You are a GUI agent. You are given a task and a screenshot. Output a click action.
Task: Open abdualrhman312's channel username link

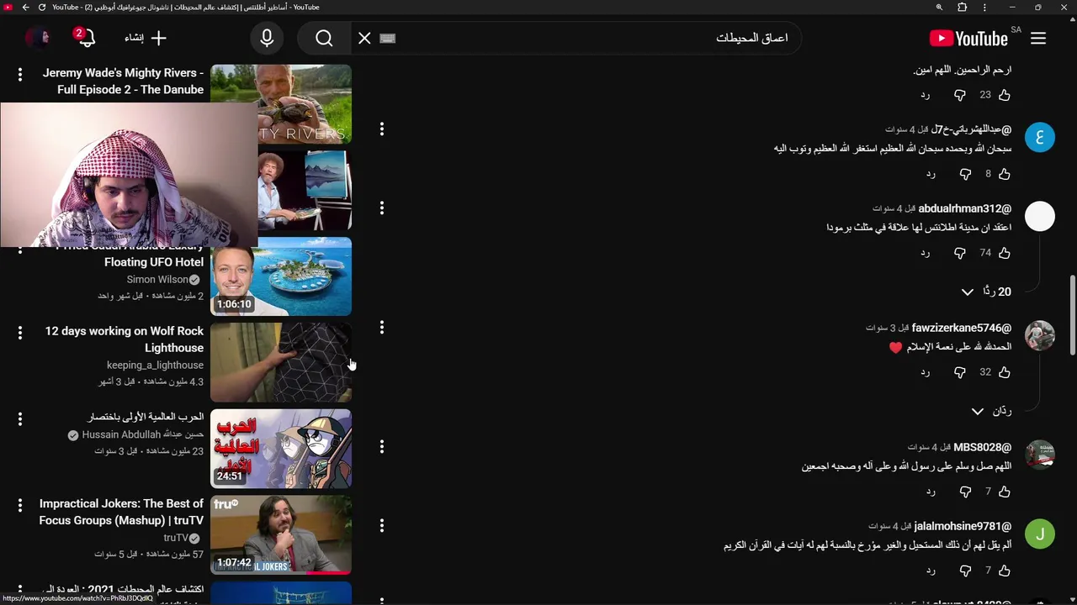click(965, 208)
